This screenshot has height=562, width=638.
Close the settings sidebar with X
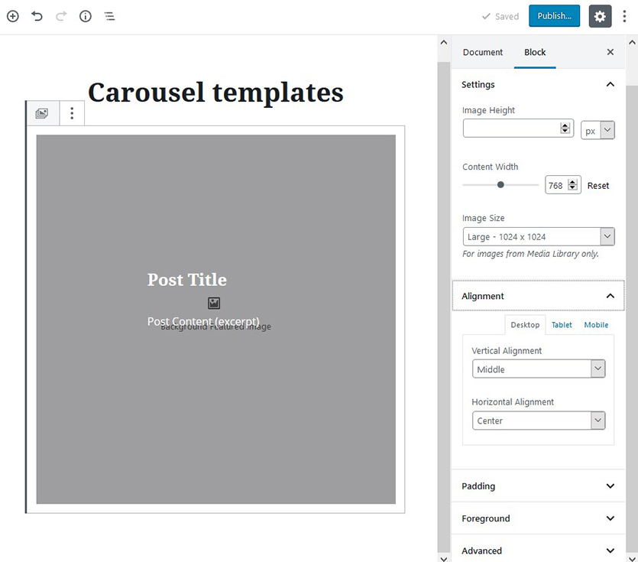pyautogui.click(x=610, y=52)
